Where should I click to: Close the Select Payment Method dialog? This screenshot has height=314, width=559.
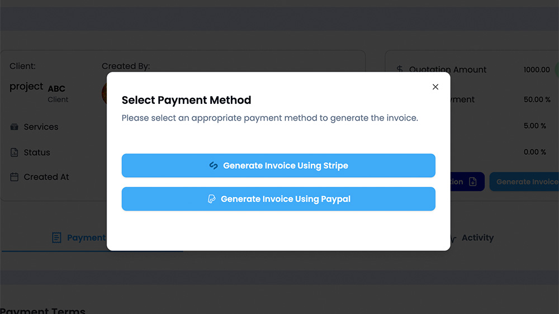[x=435, y=87]
